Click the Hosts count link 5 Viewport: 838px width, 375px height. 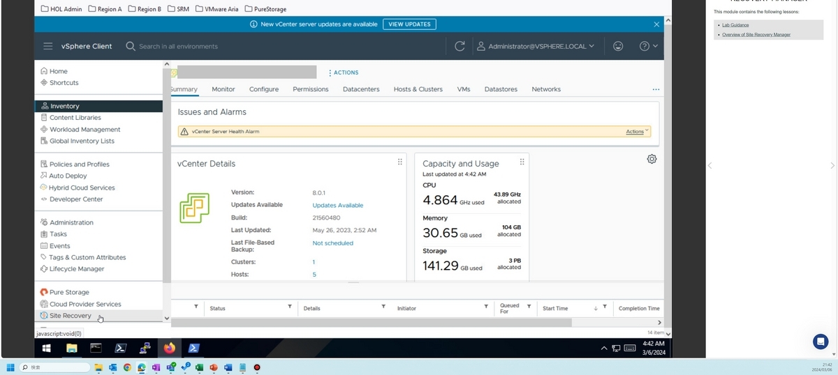point(314,275)
